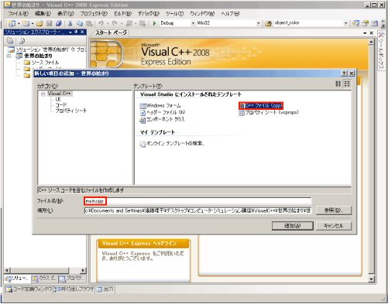Screen dimensions: 388x304
Task: Open the Win32 platform dropdown
Action: (x=258, y=23)
